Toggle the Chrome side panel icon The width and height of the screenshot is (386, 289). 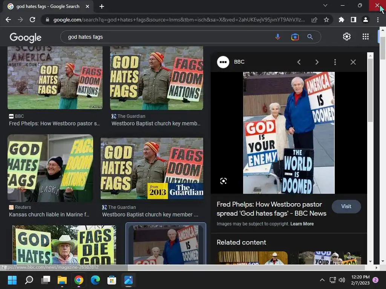[x=354, y=20]
